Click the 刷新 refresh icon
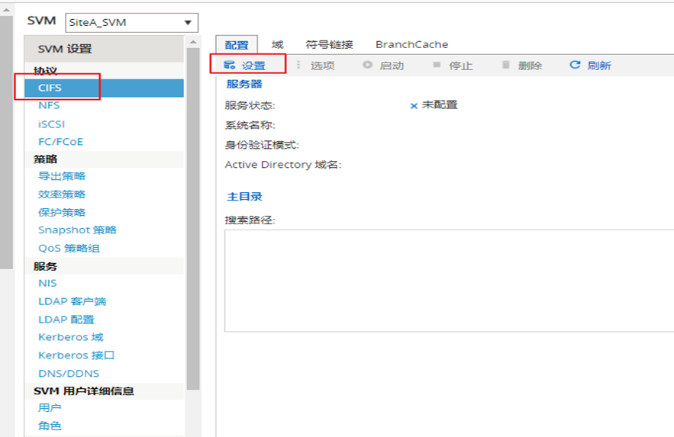Screen dimensions: 674x437 (x=576, y=66)
